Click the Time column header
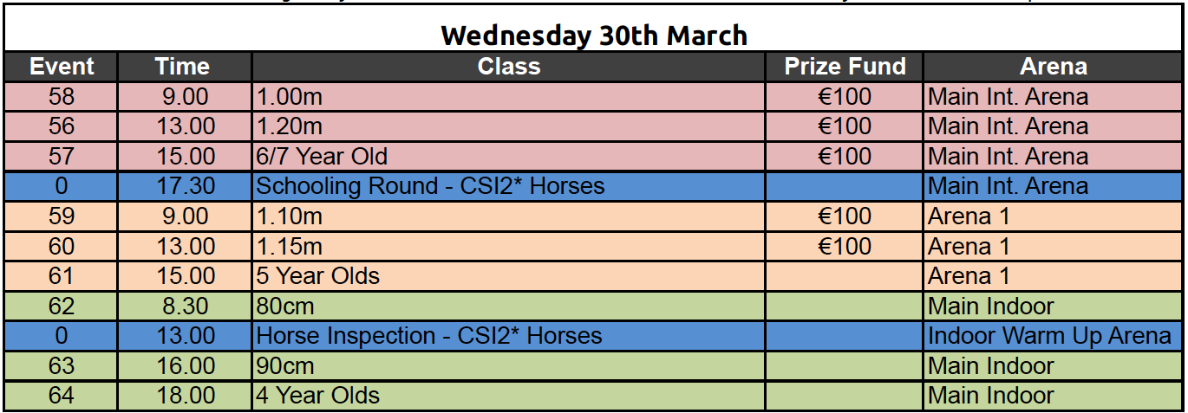This screenshot has height=413, width=1188. [184, 67]
